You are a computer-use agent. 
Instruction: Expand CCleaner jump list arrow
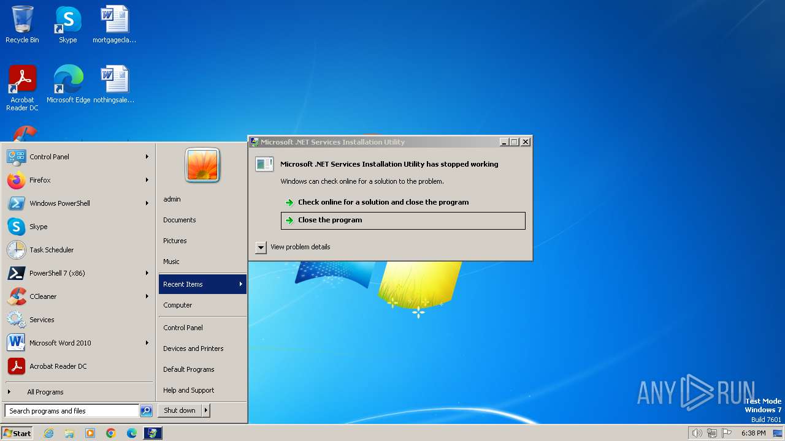pos(147,296)
